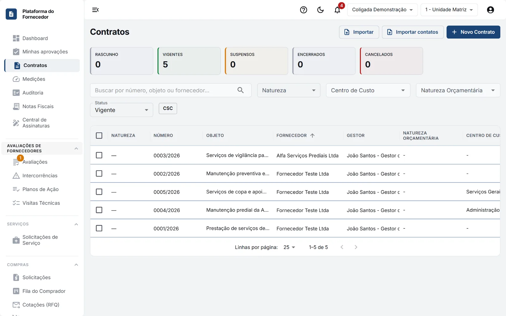506x316 pixels.
Task: Open the Natureza Orçamentária filter dropdown
Action: coord(458,90)
